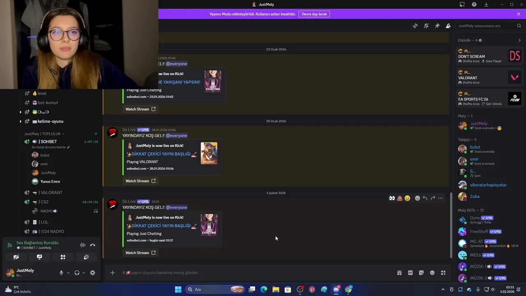526x296 pixels.
Task: Open audio output options arrow
Action: (84, 273)
